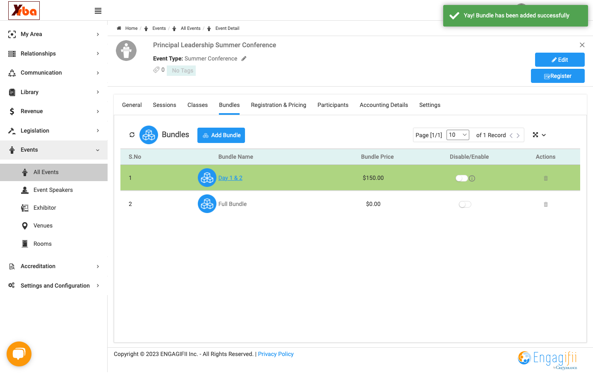Open the Accounting Details tab
The image size is (593, 373).
coord(384,105)
